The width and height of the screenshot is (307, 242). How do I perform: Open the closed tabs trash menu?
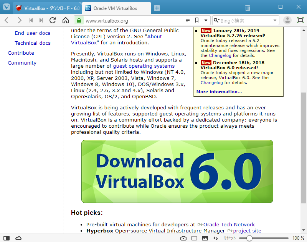tap(247, 7)
